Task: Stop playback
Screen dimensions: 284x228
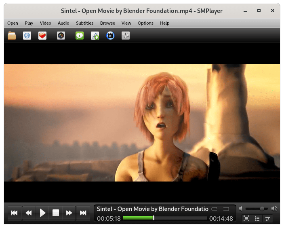Action: click(x=56, y=213)
